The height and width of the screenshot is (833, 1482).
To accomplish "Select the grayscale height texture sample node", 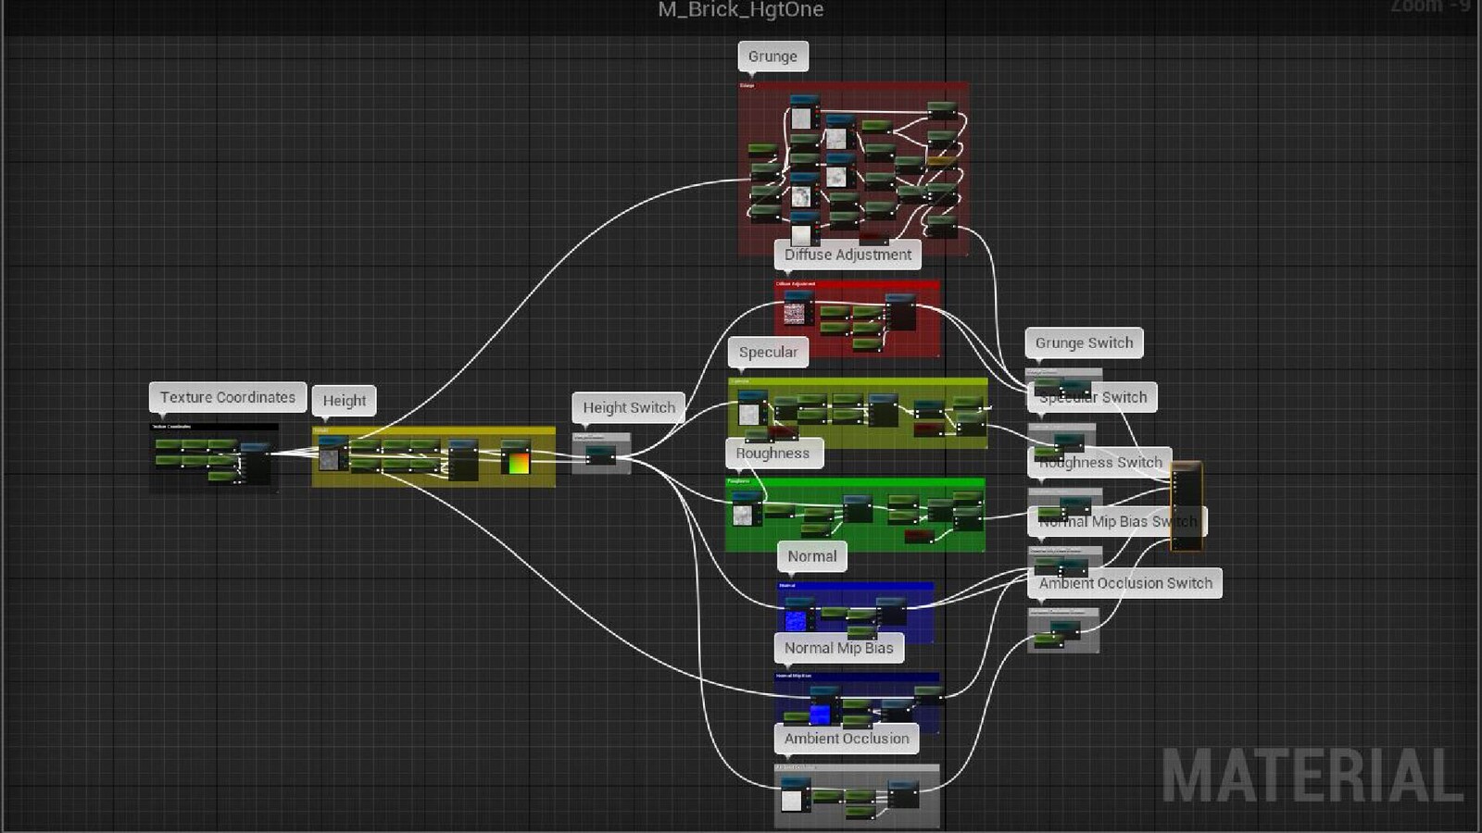I will click(331, 458).
